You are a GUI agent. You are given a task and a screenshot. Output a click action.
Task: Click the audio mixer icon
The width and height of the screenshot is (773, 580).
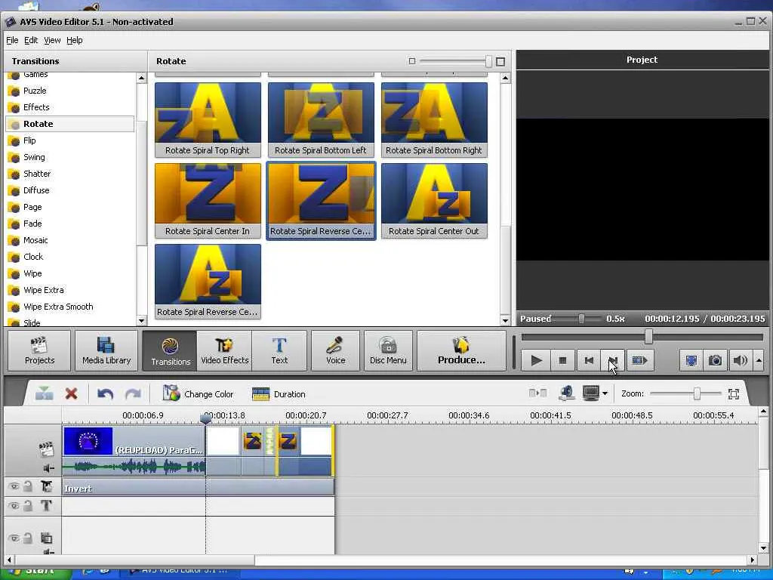pos(567,393)
